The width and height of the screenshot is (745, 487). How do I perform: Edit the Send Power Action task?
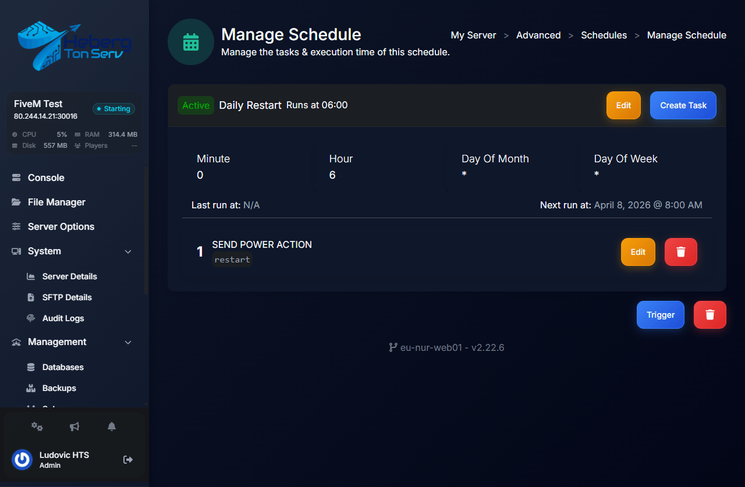(638, 252)
